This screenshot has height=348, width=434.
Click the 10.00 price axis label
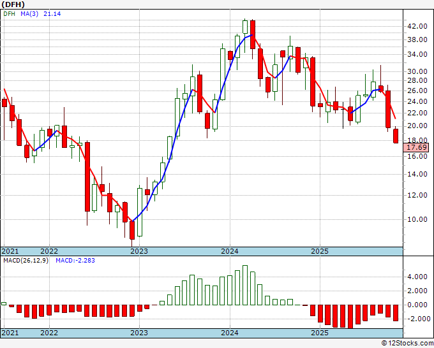417,219
